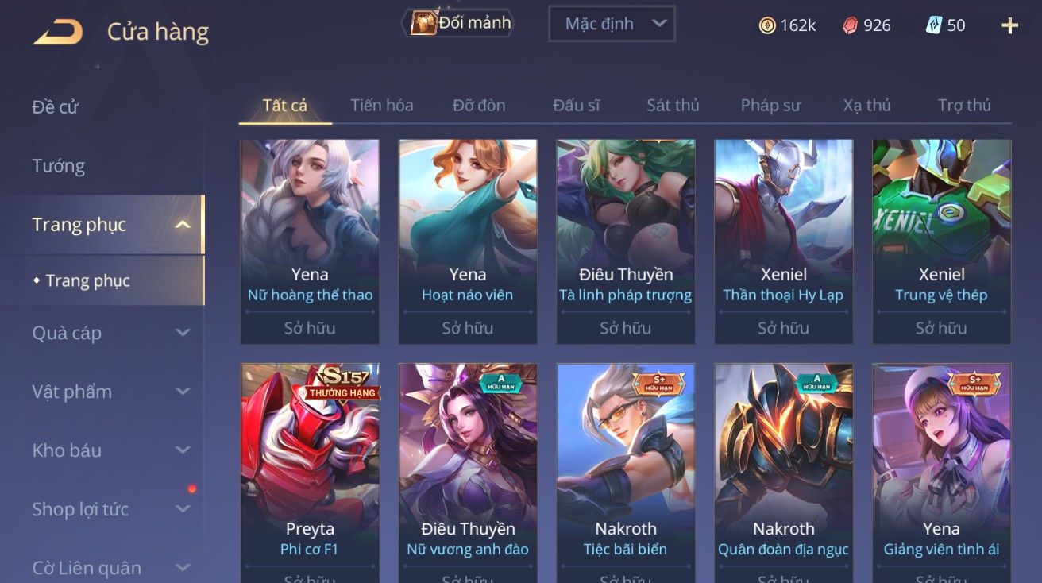
Task: Click the gold coin currency icon
Action: (767, 25)
